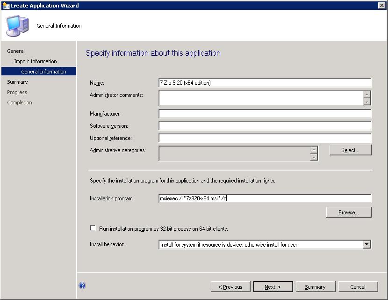The image size is (388, 300).
Task: Cancel the Create Application Wizard
Action: (358, 287)
